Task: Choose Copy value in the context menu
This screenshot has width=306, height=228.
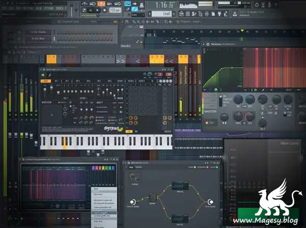Action: pyautogui.click(x=104, y=221)
